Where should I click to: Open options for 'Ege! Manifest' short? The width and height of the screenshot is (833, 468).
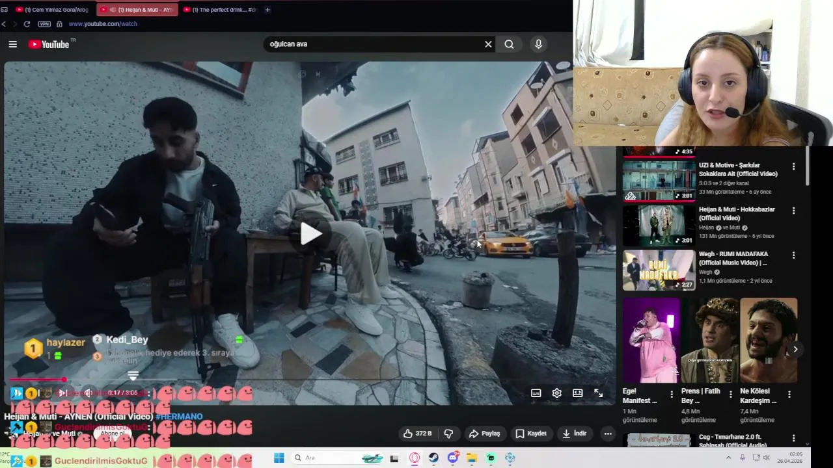pyautogui.click(x=672, y=395)
